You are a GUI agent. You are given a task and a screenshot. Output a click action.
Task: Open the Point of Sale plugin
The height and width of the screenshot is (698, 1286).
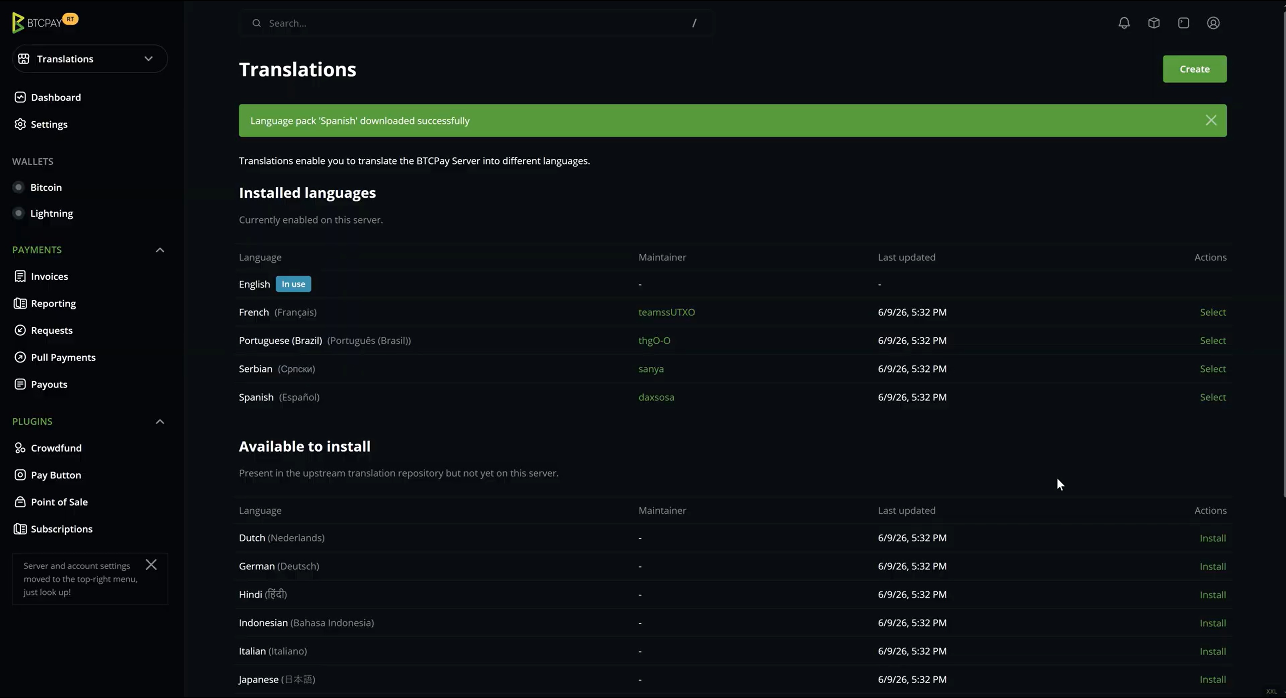59,502
